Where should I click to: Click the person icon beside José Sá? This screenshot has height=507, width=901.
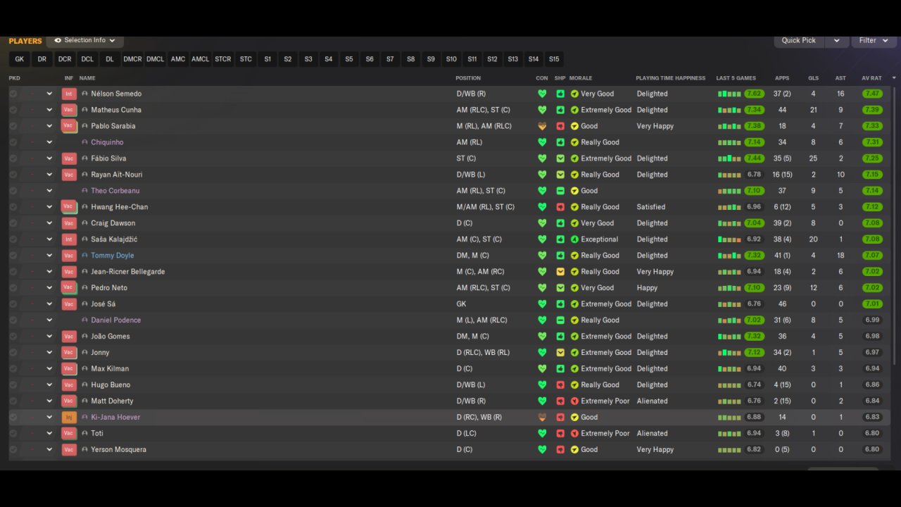85,304
